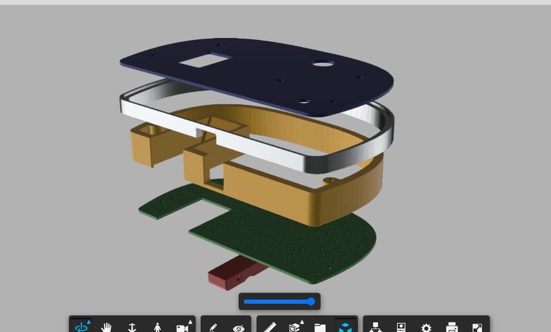Image resolution: width=551 pixels, height=332 pixels.
Task: Toggle the Explode model button
Action: [x=345, y=327]
